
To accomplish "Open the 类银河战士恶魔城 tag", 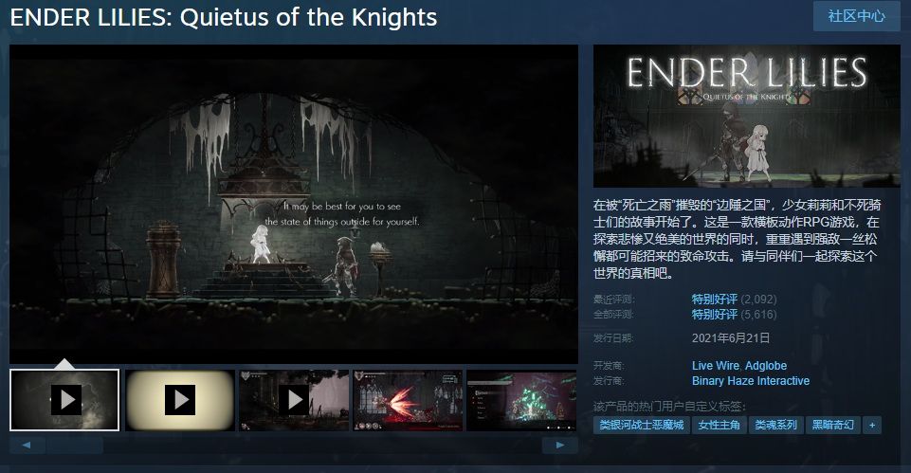I will pos(641,426).
